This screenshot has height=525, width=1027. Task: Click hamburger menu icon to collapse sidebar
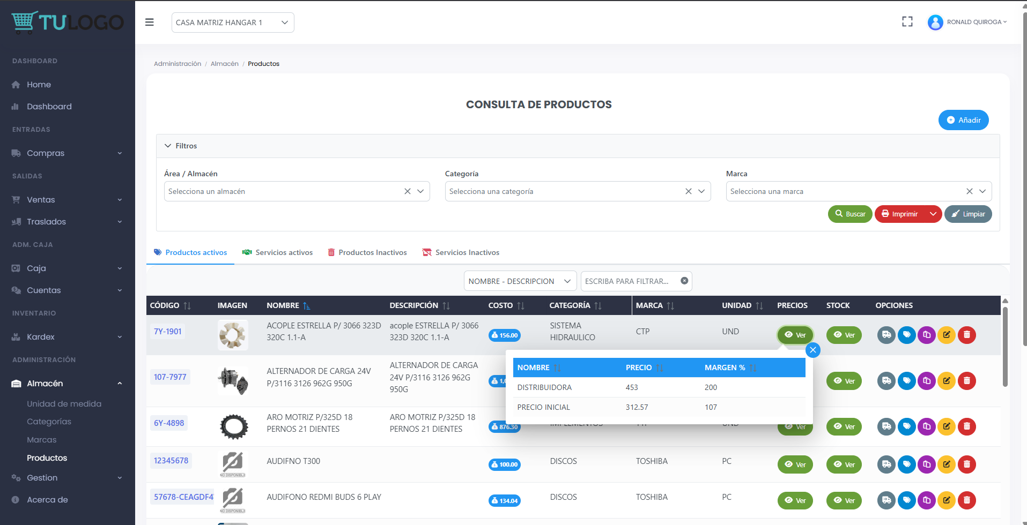[x=150, y=22]
